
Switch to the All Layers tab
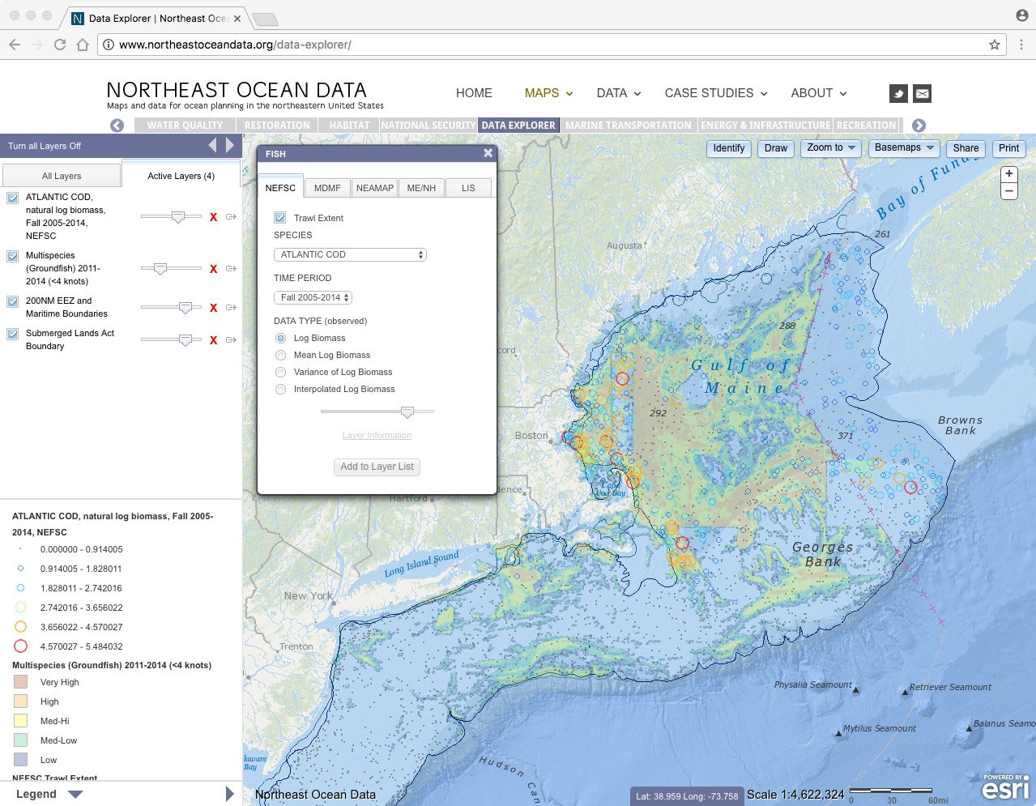click(x=62, y=176)
